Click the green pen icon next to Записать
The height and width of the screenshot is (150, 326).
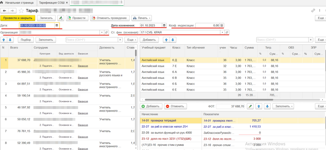(61, 18)
